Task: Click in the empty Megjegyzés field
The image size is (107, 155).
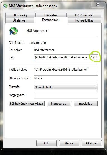Action: (x=66, y=95)
